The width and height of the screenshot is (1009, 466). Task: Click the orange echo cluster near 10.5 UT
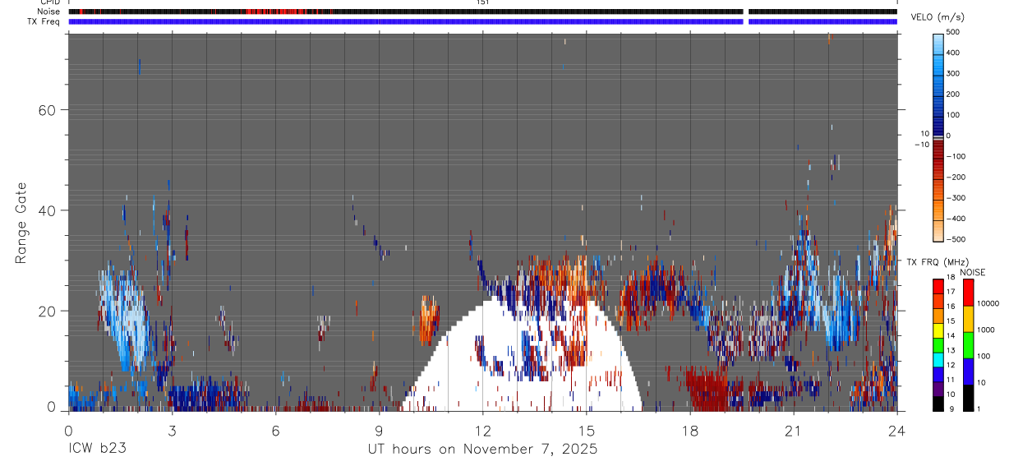click(429, 322)
